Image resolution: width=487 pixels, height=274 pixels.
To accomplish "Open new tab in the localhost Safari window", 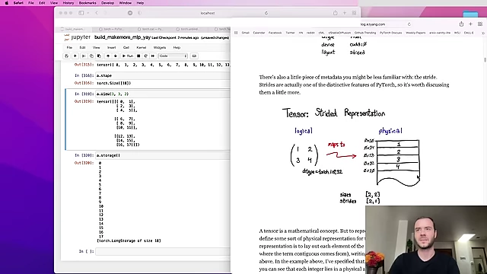I will click(345, 13).
